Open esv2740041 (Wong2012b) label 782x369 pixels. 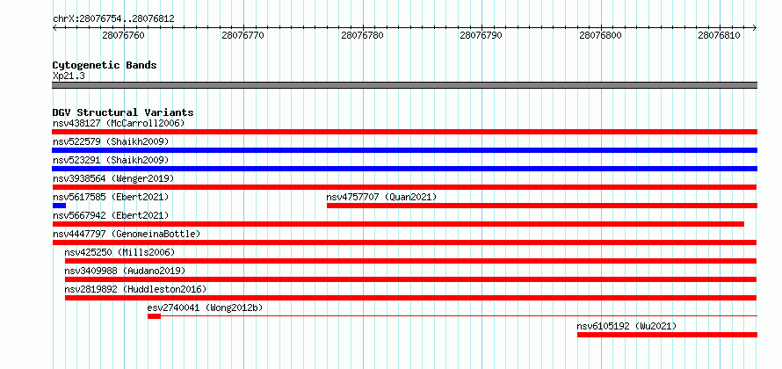click(x=205, y=307)
